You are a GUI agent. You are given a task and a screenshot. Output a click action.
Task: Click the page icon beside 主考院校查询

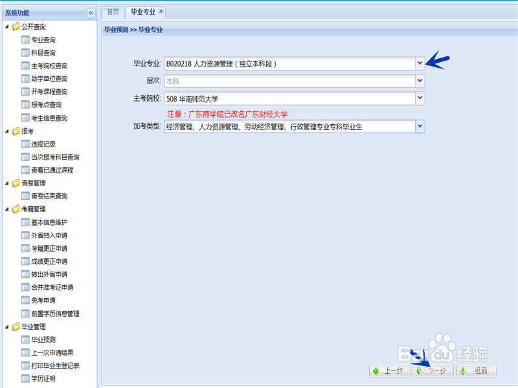25,66
